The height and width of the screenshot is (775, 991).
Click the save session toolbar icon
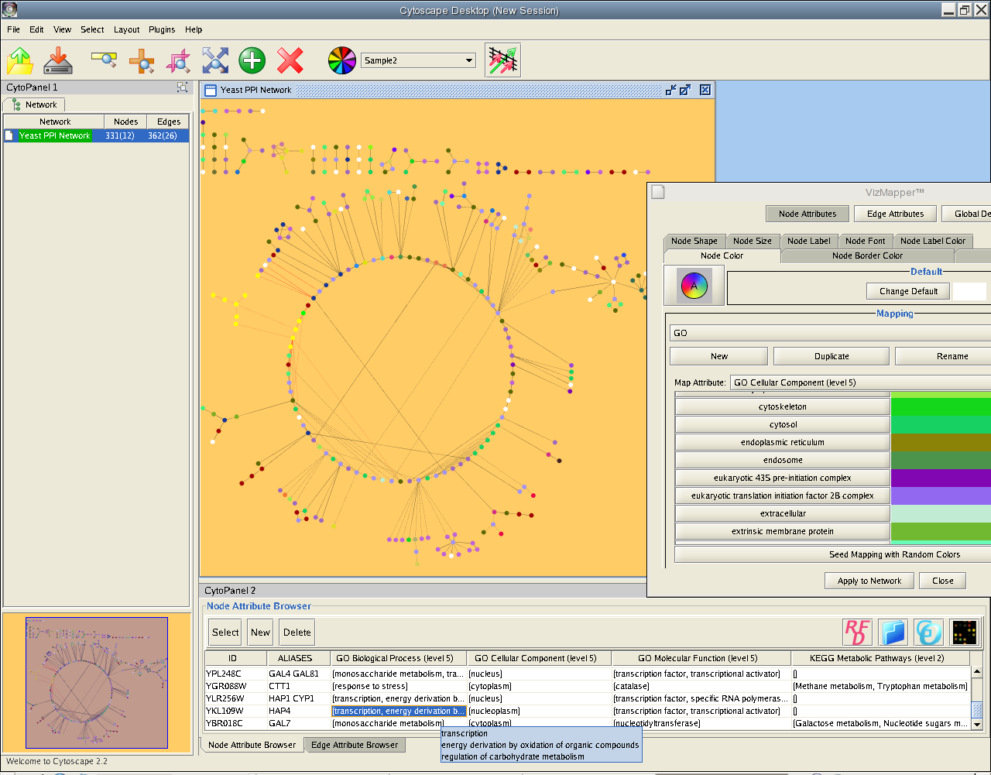pos(58,60)
